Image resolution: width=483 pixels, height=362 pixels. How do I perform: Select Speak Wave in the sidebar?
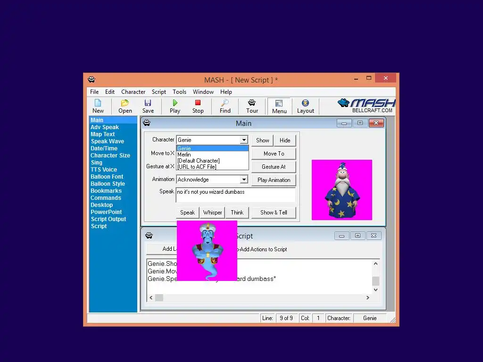point(107,141)
